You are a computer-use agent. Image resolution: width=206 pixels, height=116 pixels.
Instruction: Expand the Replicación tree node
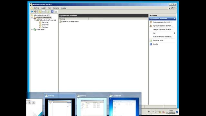point(32,29)
